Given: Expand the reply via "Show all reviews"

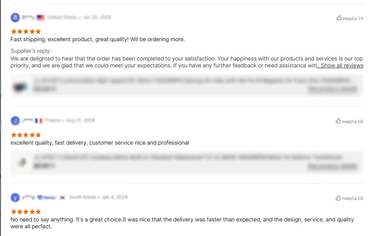Looking at the screenshot, I should click(x=340, y=66).
